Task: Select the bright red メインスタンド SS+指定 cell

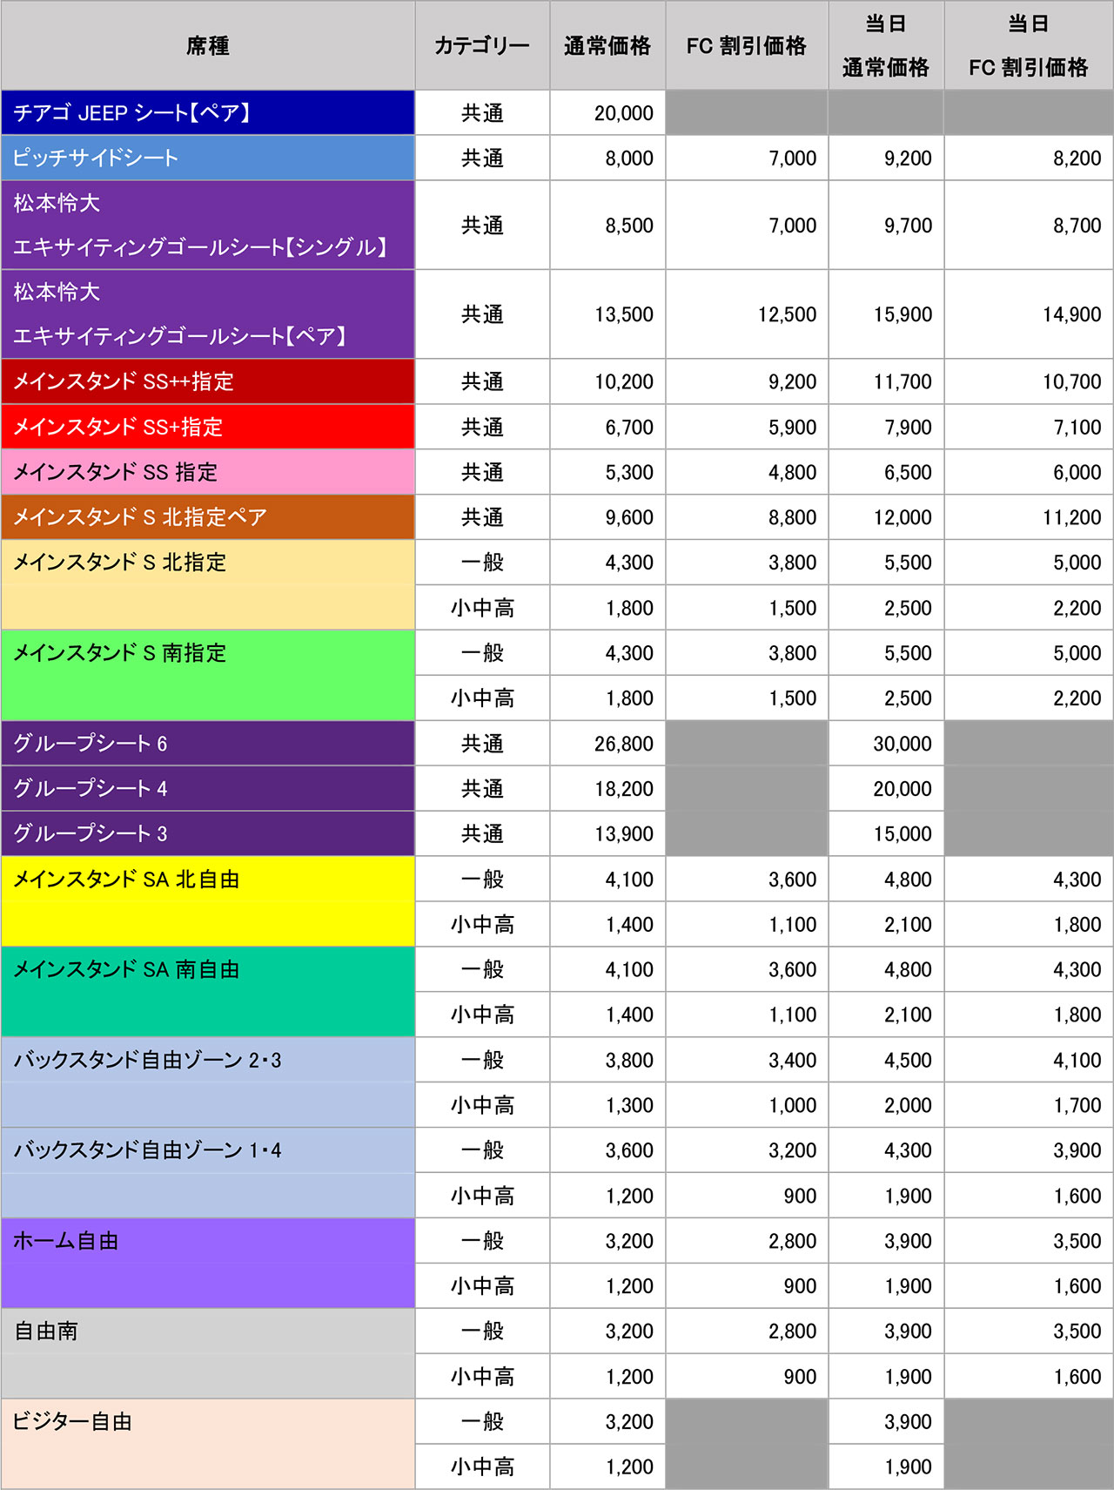Action: [208, 427]
